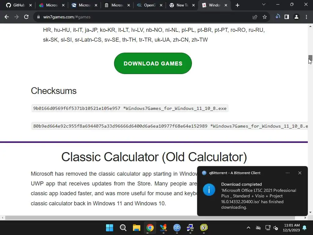Open the Windows Start menu
The width and height of the screenshot is (313, 235).
coord(110,228)
